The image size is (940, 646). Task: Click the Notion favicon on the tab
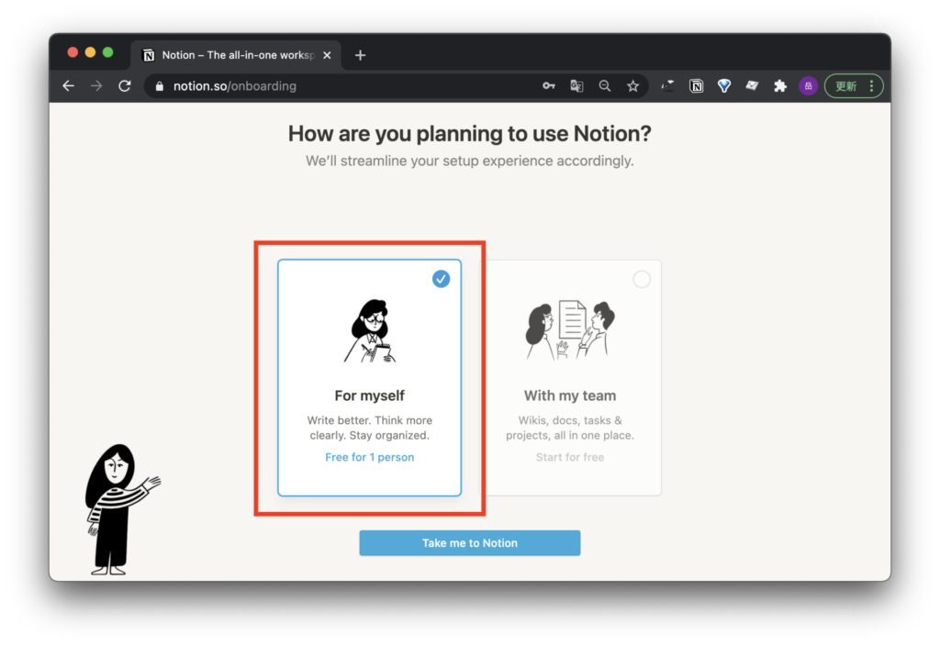pos(149,55)
